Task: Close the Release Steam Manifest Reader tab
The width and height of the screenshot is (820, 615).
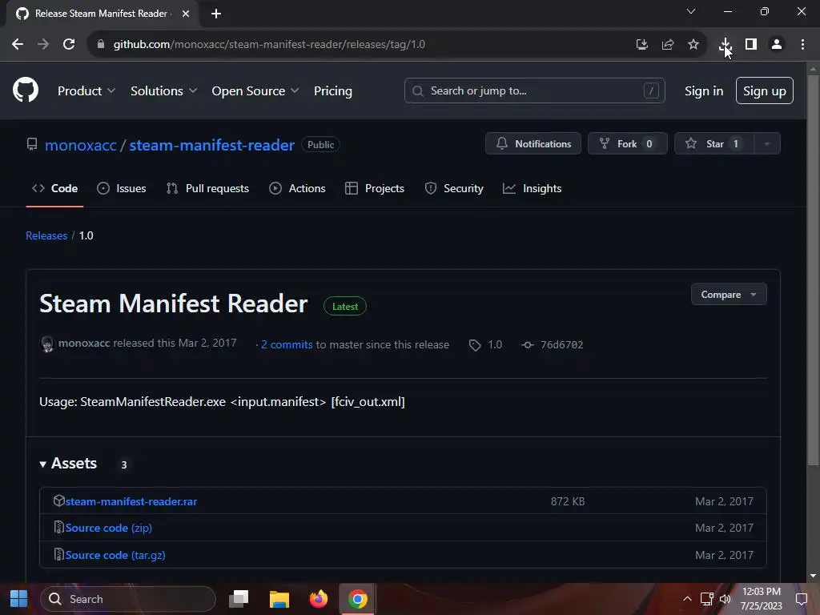Action: pos(186,14)
